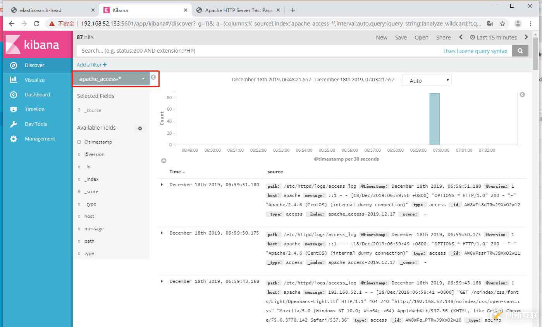The height and width of the screenshot is (327, 542).
Task: Switch to the Kibana browser tab
Action: point(145,10)
